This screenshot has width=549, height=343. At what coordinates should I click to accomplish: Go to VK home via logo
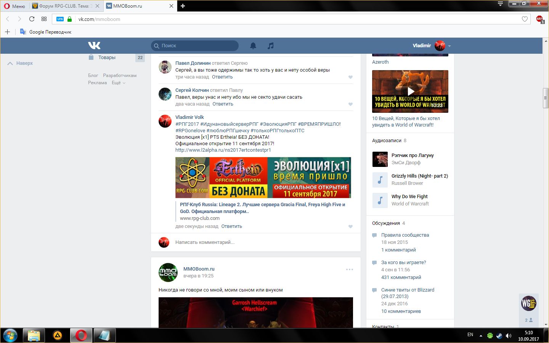[94, 45]
